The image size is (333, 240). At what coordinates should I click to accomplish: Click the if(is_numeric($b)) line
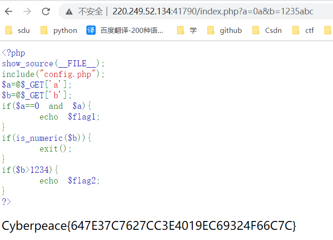tap(46, 138)
